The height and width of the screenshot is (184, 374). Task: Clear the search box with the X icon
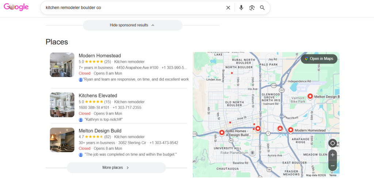coord(228,8)
